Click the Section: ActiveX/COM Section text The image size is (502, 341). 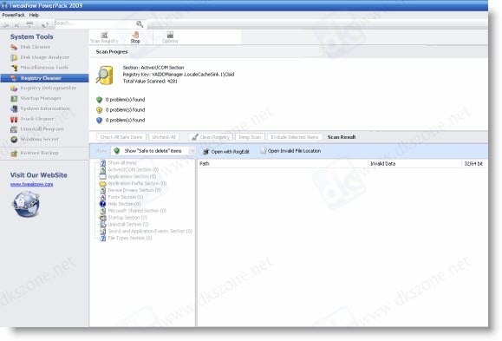(x=153, y=68)
